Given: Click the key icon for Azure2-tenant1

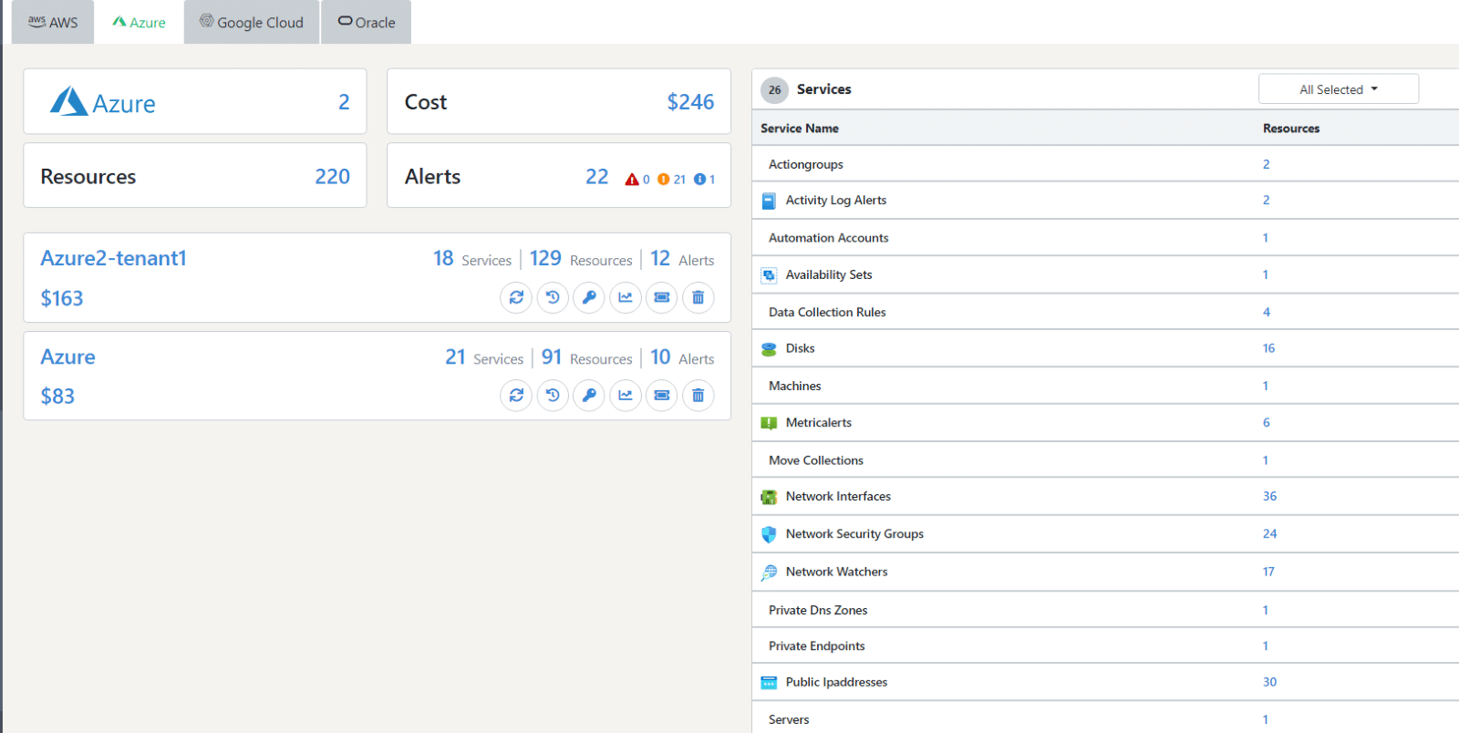Looking at the screenshot, I should 589,297.
